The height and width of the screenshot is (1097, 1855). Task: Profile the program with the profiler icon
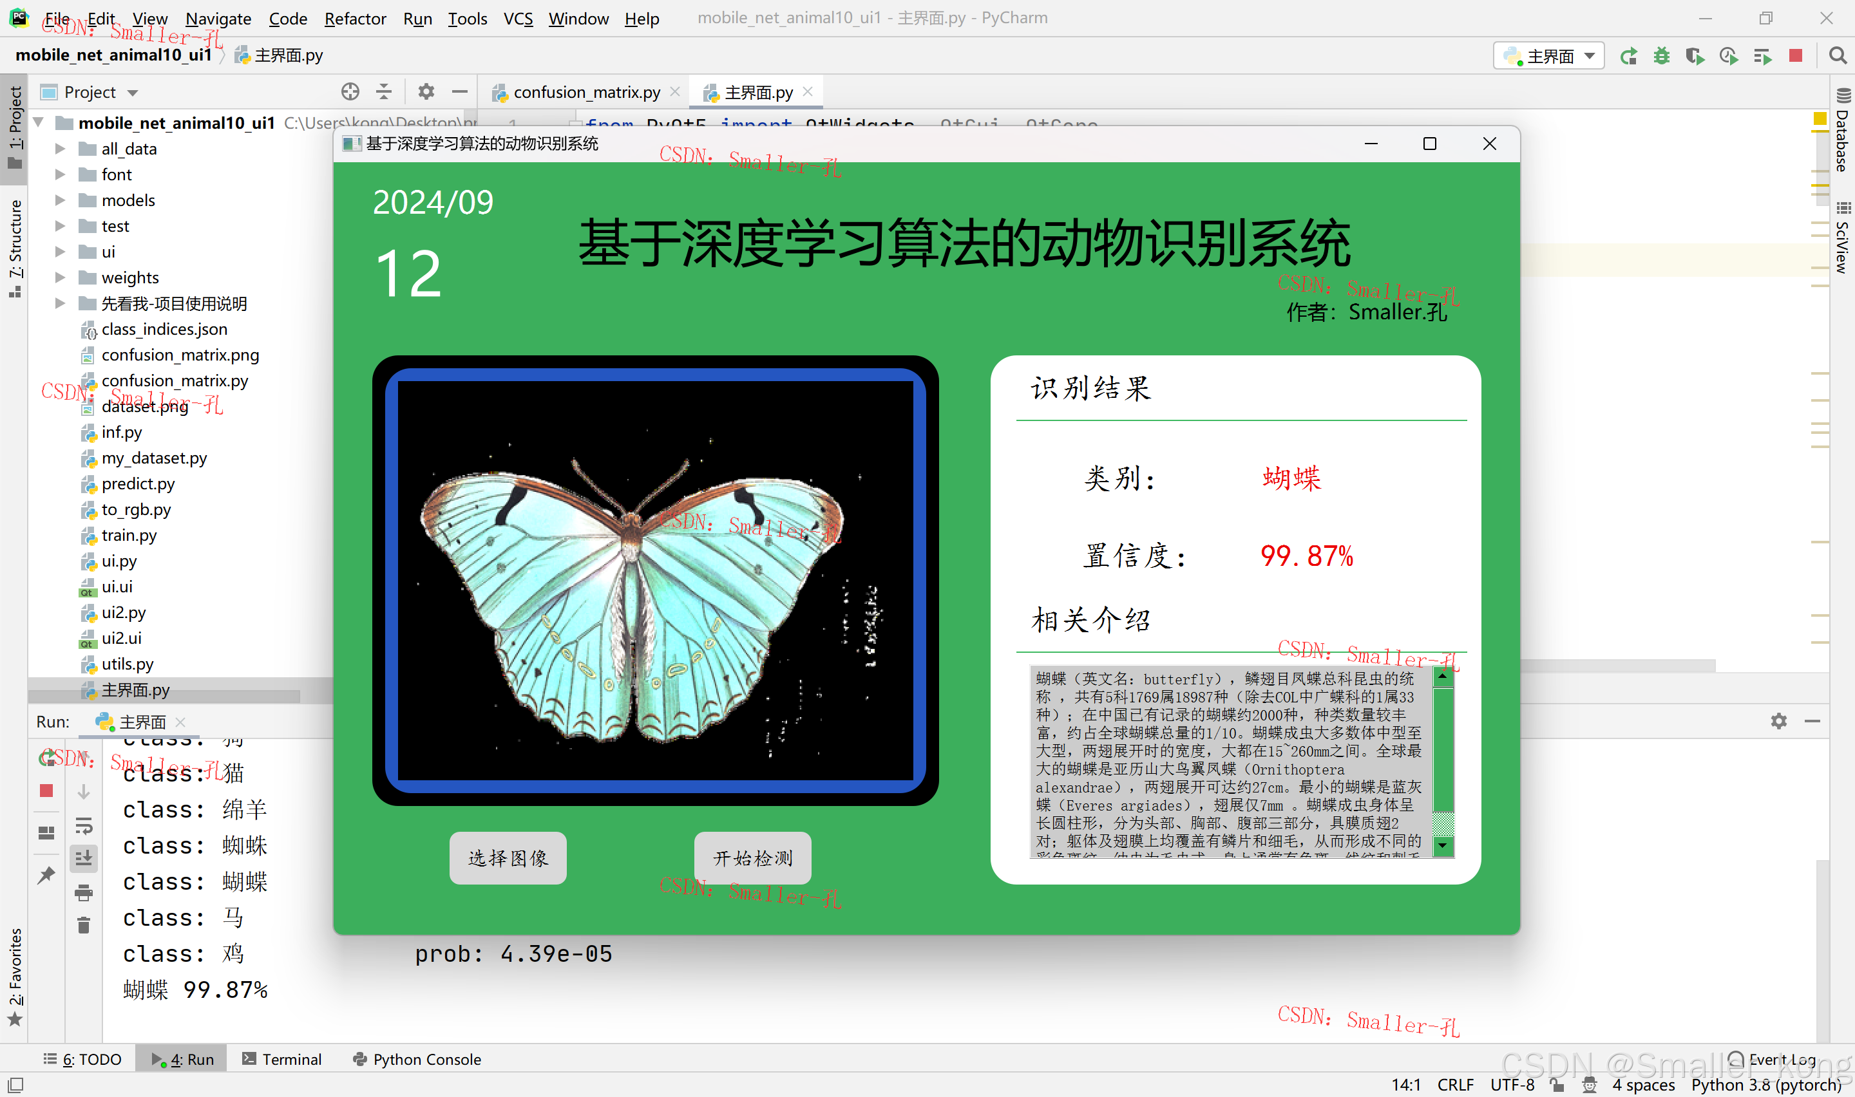tap(1728, 56)
